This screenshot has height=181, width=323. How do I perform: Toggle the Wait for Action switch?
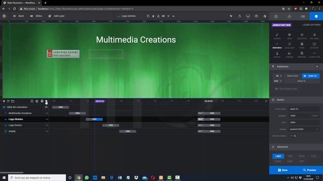point(293,136)
